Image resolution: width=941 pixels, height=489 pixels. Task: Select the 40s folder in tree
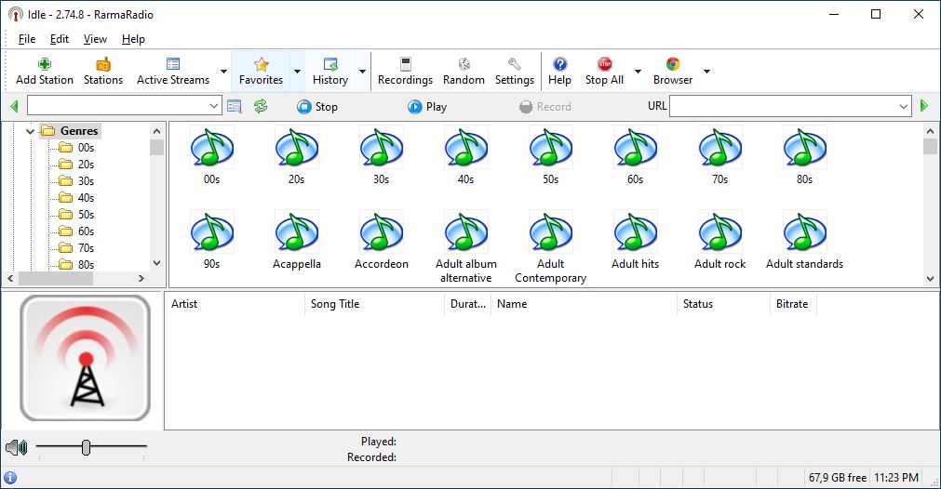click(x=86, y=198)
